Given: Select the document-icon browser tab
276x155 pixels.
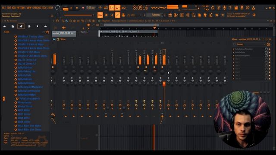Looking at the screenshot, I should coord(13,26).
